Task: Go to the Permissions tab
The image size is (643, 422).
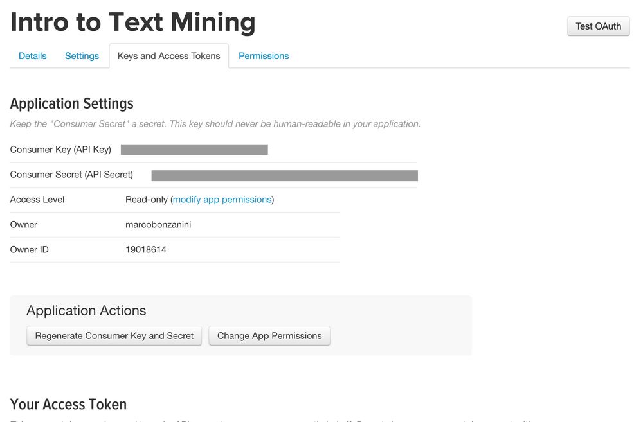Action: [x=264, y=56]
